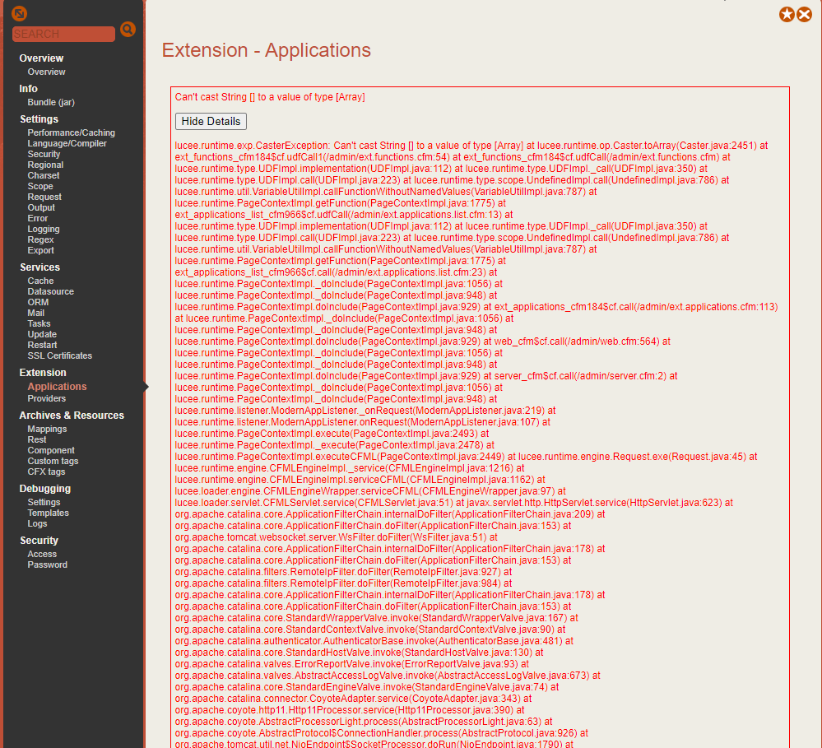Click the Settings section heading
The width and height of the screenshot is (822, 748).
tap(39, 119)
